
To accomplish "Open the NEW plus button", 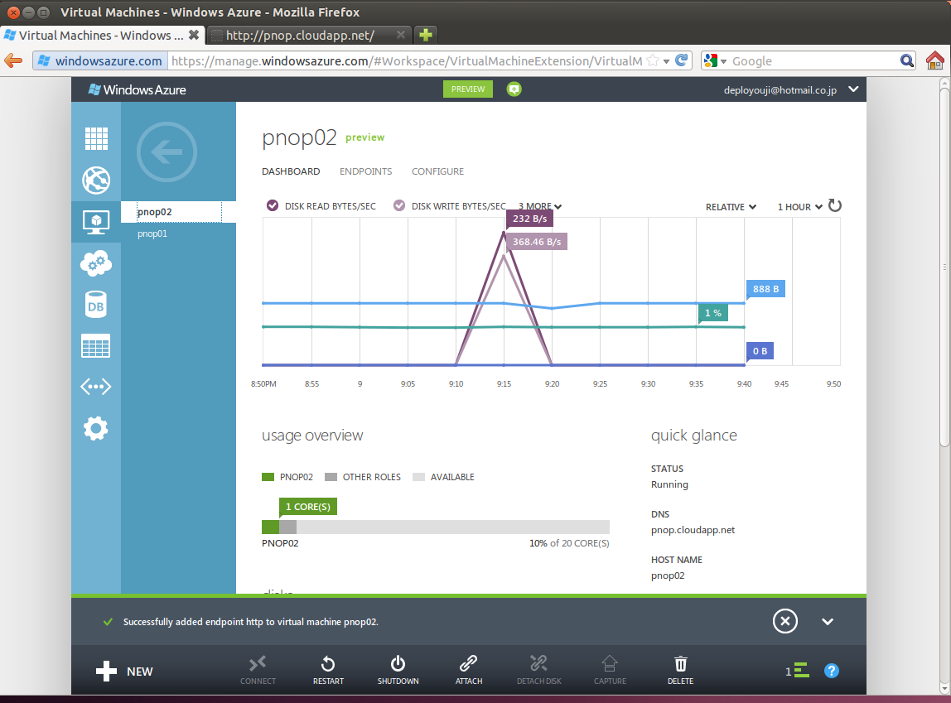I will point(124,671).
